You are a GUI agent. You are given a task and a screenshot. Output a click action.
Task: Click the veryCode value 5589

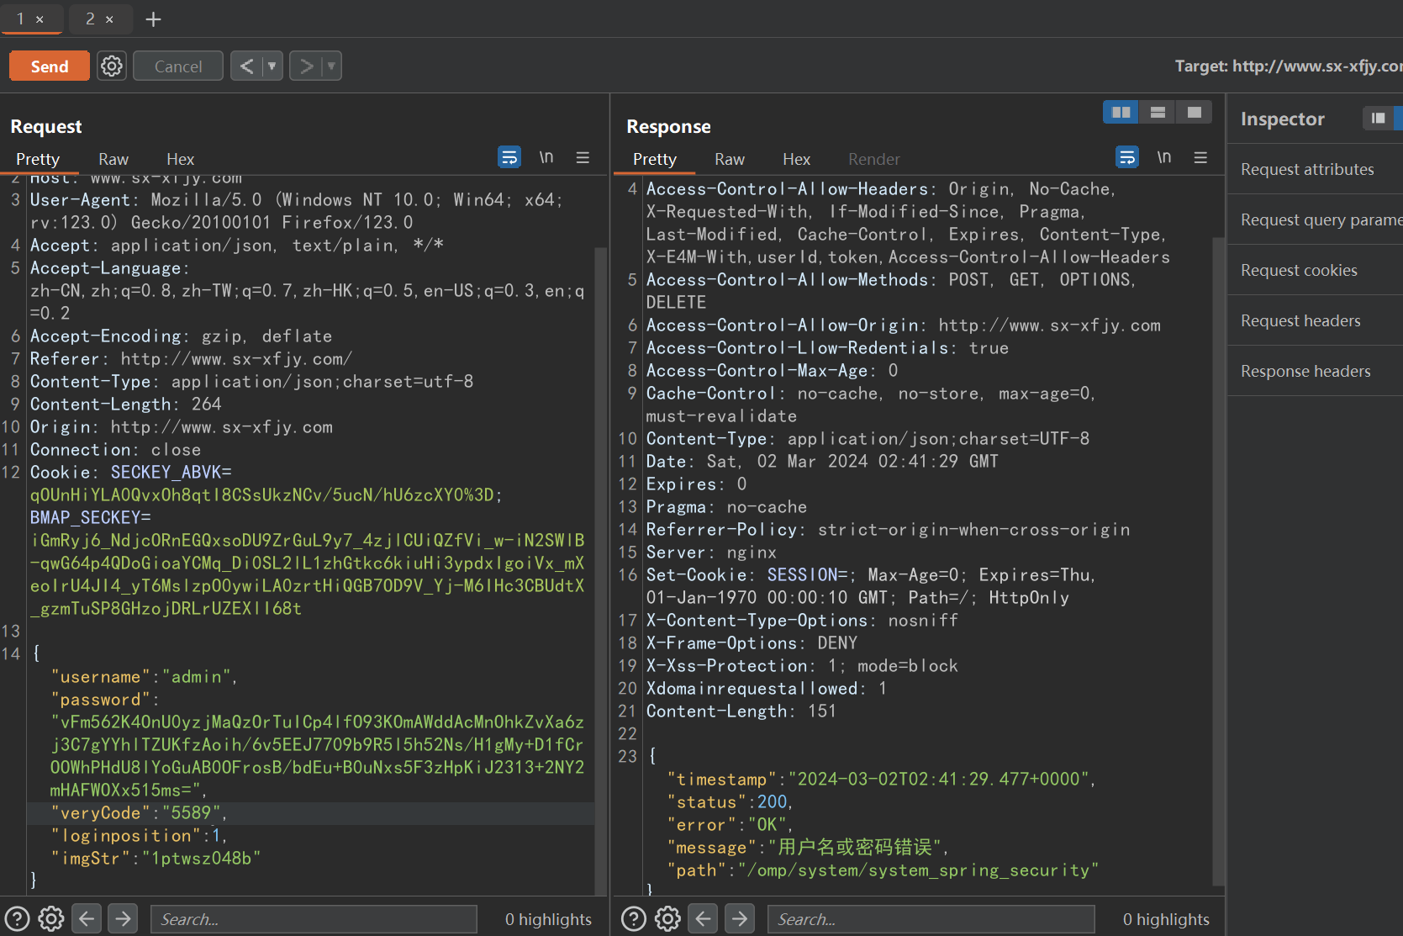pyautogui.click(x=191, y=813)
